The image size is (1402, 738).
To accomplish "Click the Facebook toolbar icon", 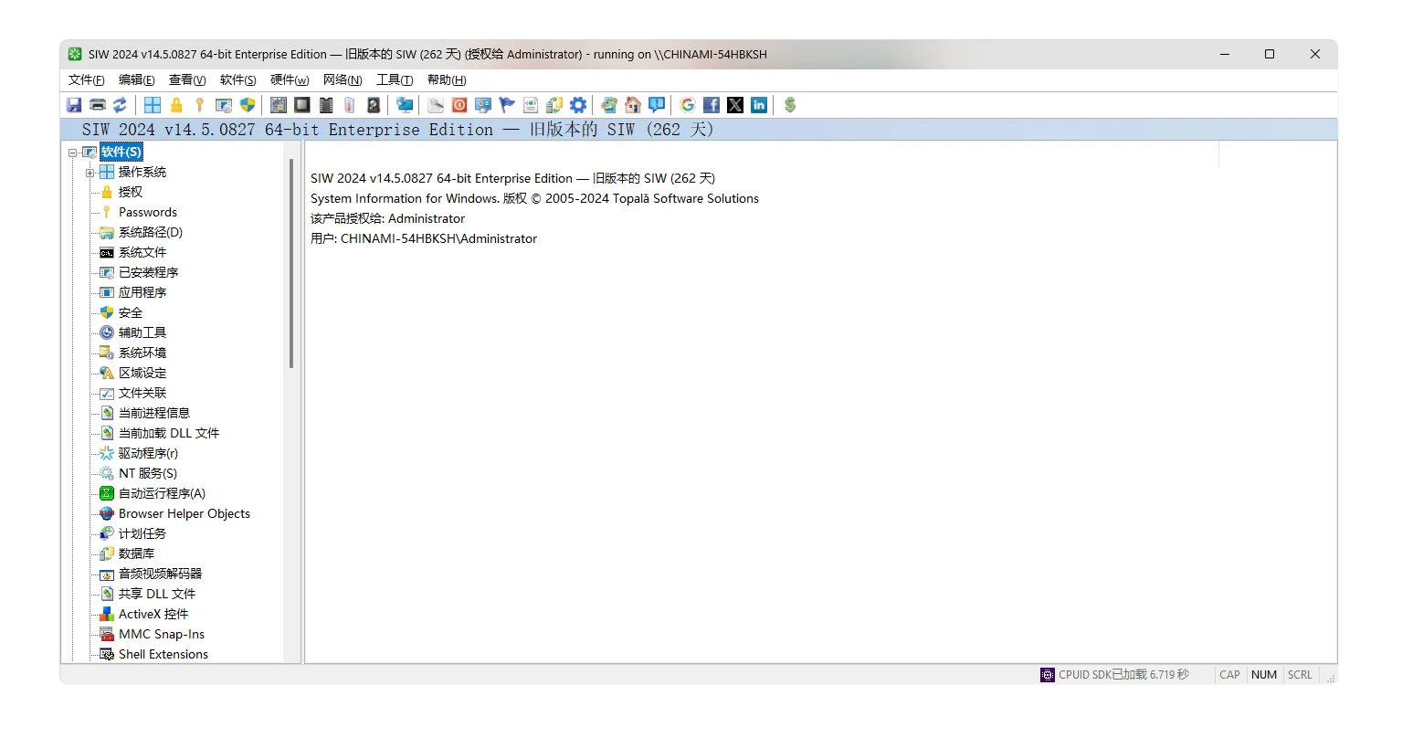I will pos(712,105).
